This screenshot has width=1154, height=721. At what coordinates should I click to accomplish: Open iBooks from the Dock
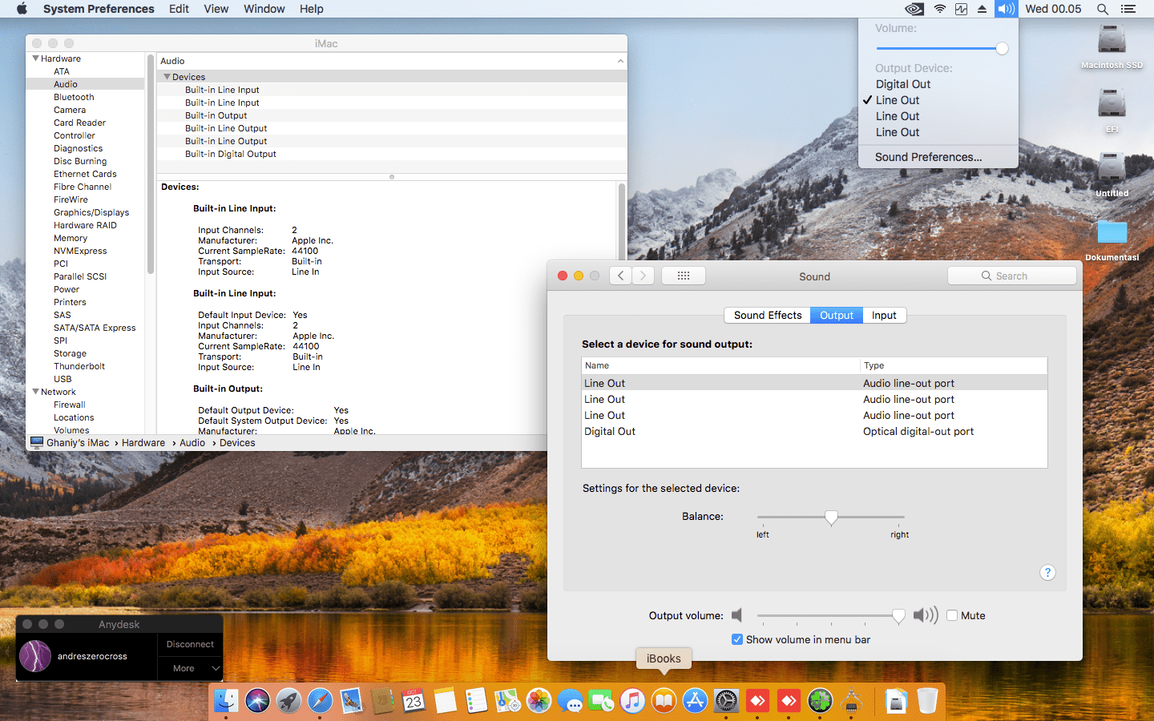pos(664,701)
